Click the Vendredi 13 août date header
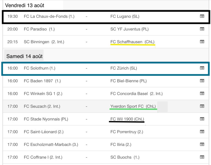This screenshot has height=165, width=211. click(x=25, y=5)
